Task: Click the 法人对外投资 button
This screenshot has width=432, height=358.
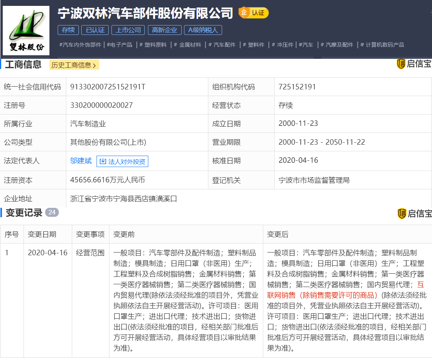Action: (x=122, y=162)
